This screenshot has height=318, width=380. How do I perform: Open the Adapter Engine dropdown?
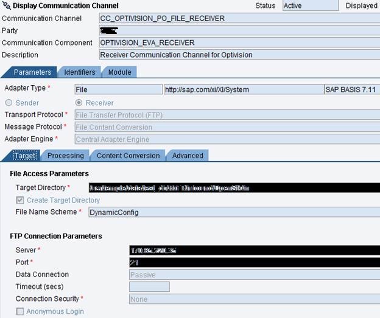[x=227, y=139]
